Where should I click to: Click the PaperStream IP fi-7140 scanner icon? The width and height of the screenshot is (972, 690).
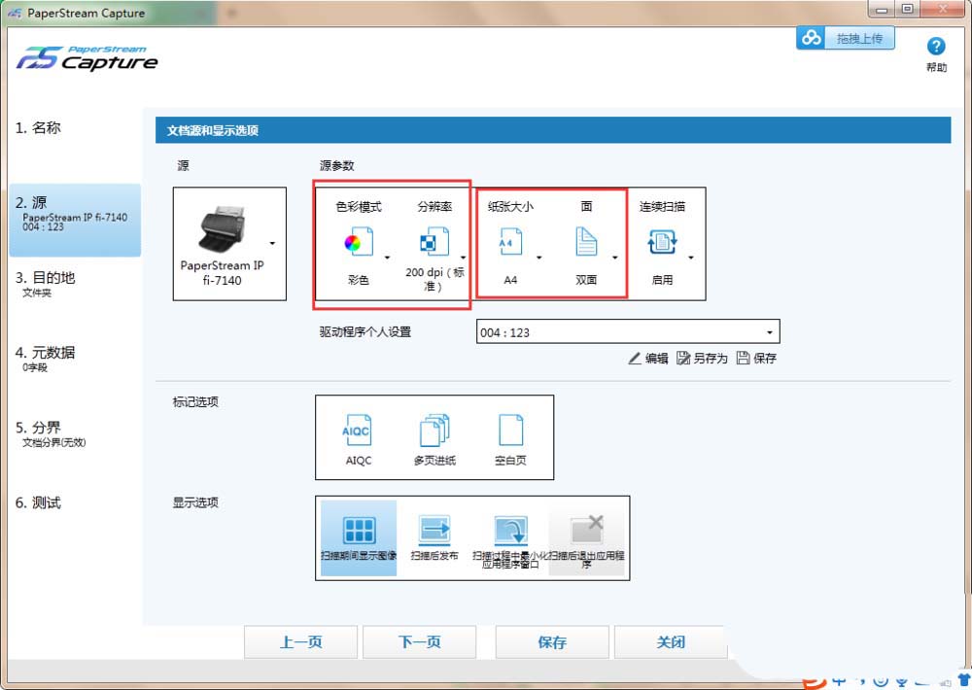(222, 229)
